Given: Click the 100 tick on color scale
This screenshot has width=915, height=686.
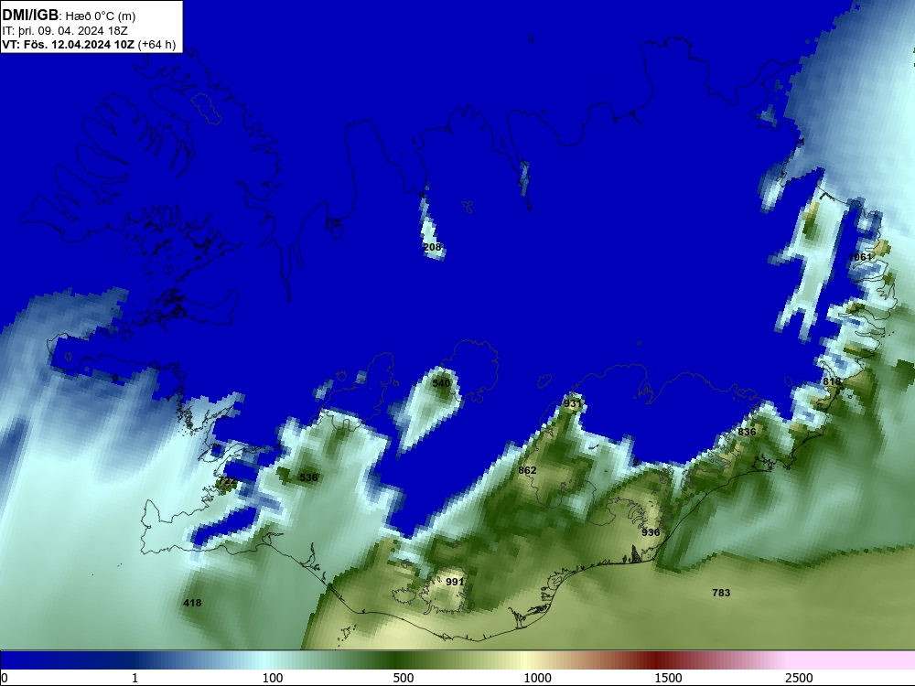Looking at the screenshot, I should point(273,678).
